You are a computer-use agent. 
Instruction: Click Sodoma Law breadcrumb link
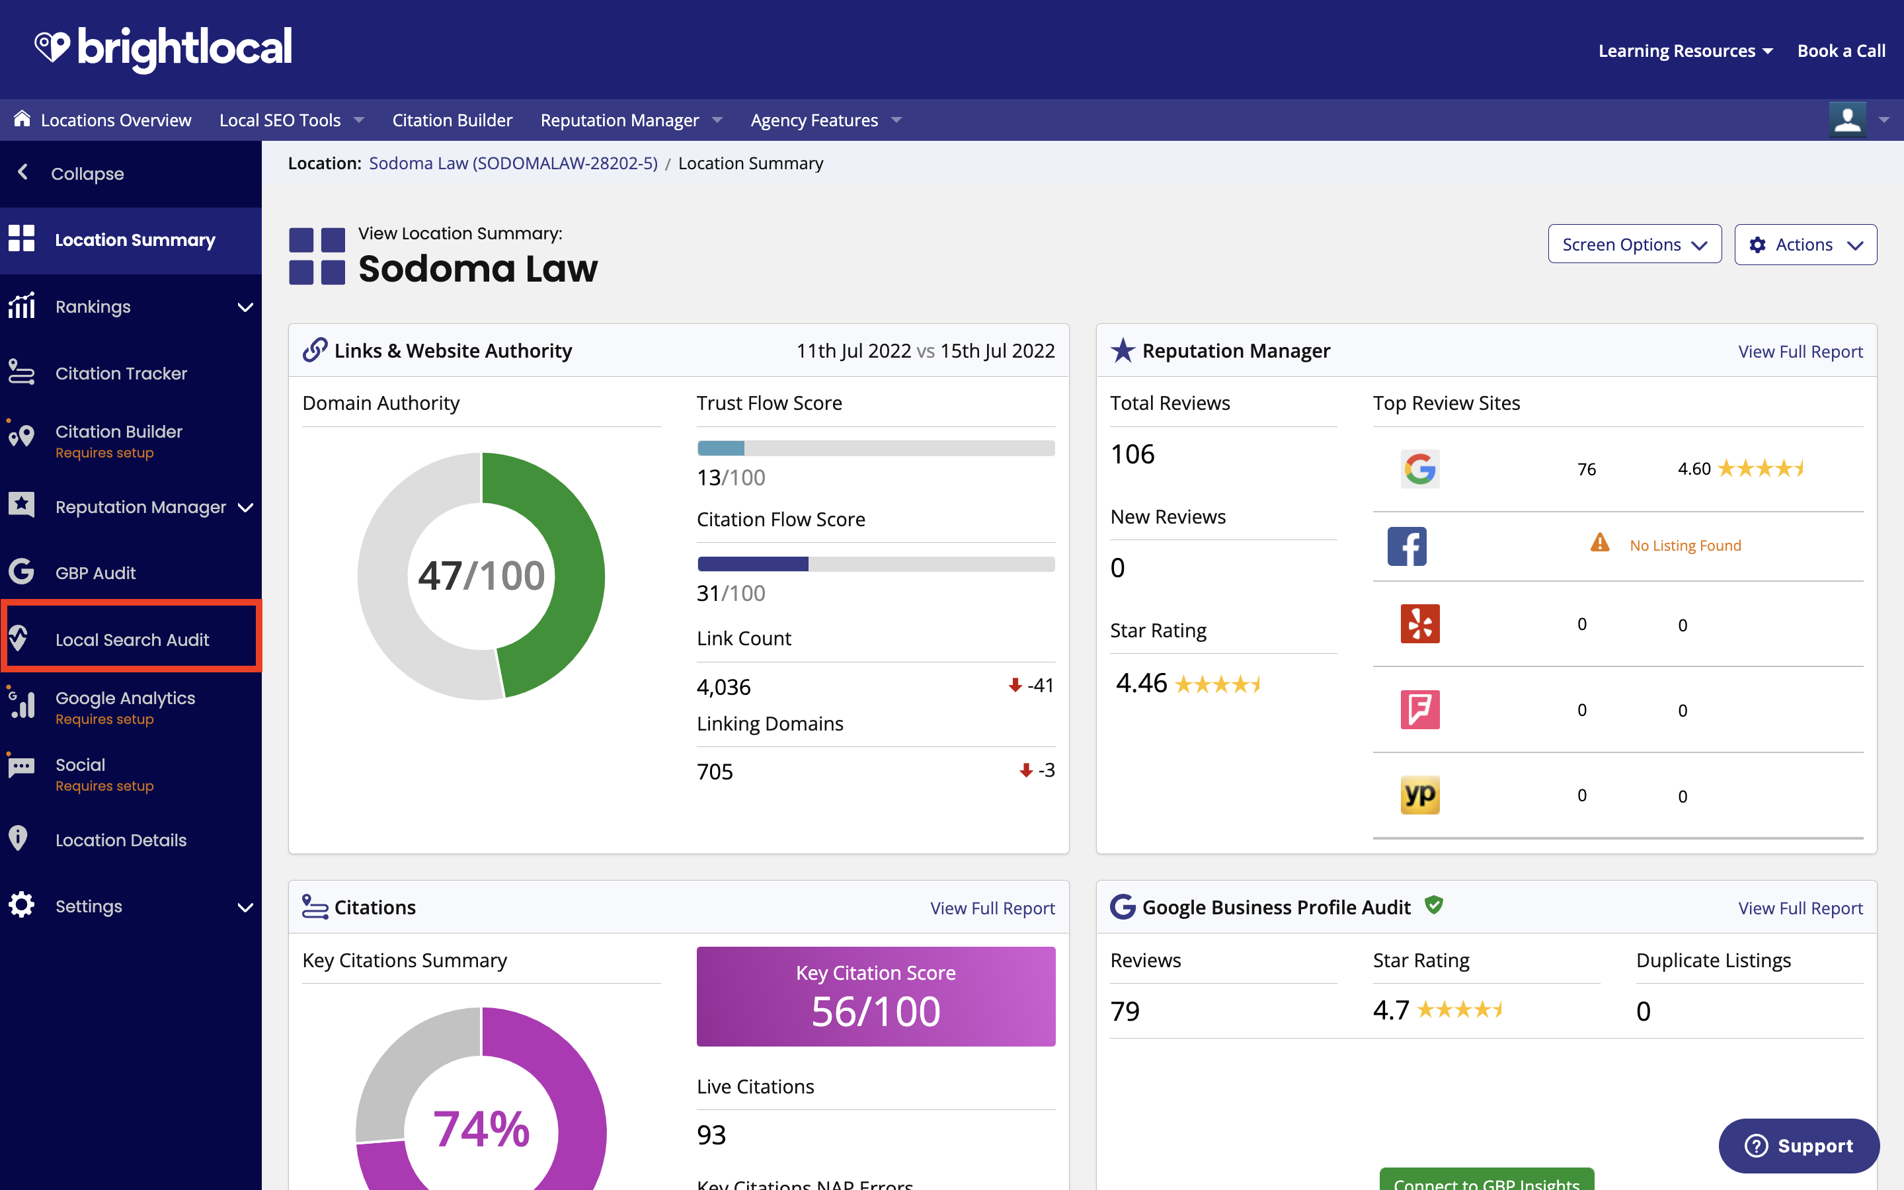pos(513,163)
